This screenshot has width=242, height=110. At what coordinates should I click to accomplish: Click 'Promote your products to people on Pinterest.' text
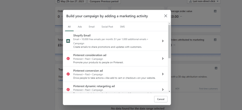point(98,62)
